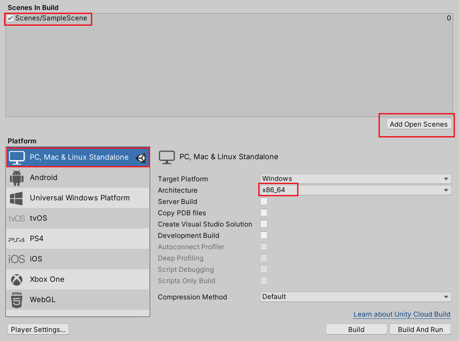
Task: Select the tvOS platform entry
Action: coord(78,218)
